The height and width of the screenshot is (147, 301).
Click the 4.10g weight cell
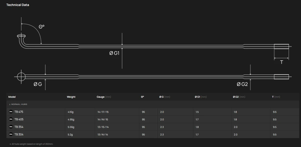(x=70, y=112)
